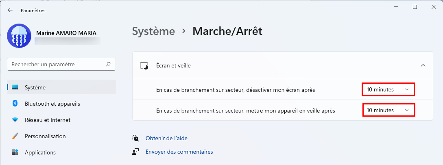Click the Personnalisation paintbrush icon

[x=15, y=136]
